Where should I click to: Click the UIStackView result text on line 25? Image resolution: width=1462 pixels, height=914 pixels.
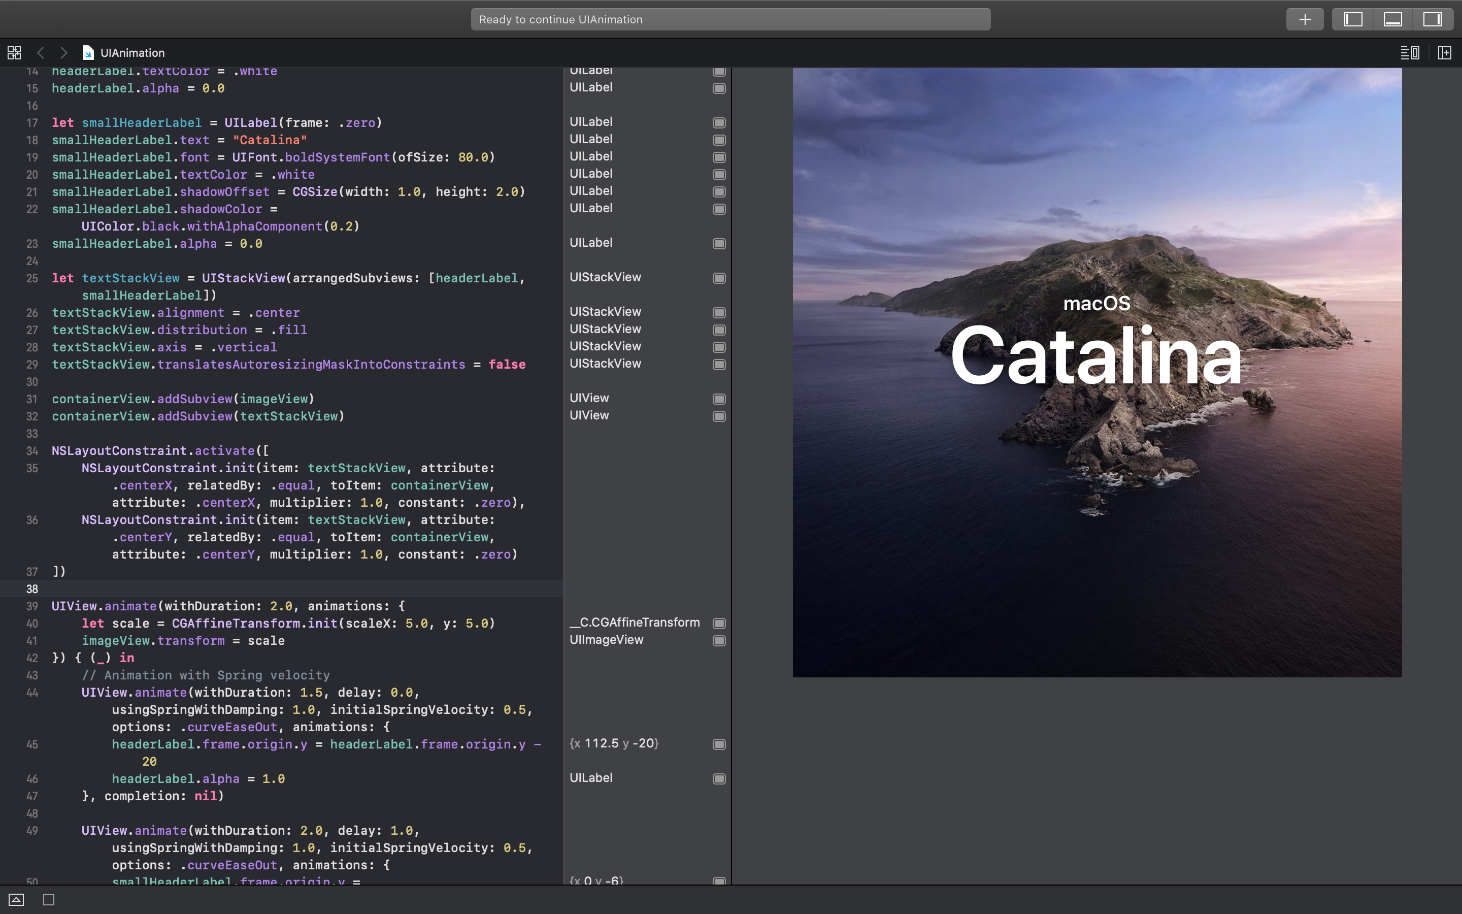click(605, 277)
